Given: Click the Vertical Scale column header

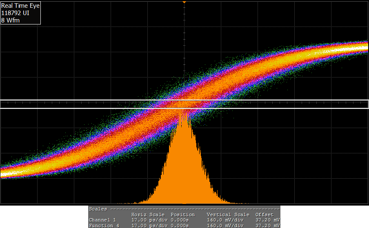Looking at the screenshot, I should click(228, 215).
